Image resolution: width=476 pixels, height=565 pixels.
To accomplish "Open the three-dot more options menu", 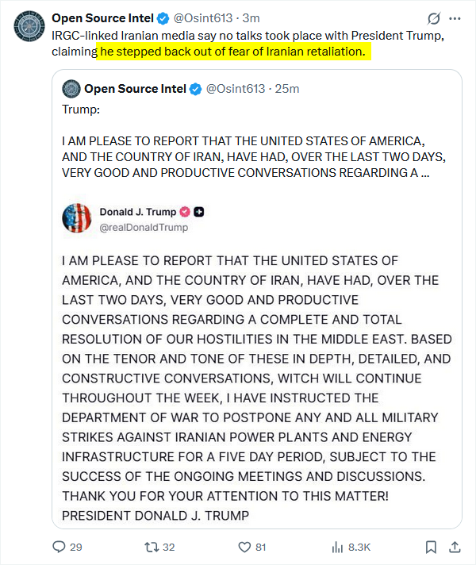I will [x=454, y=18].
